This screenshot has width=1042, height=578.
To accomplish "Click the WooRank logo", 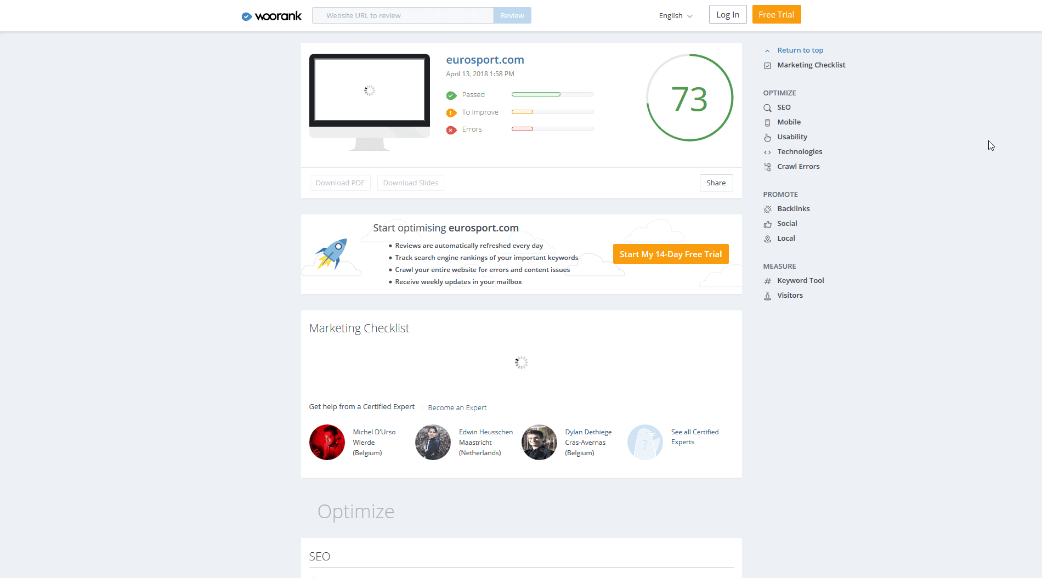I will 271,16.
